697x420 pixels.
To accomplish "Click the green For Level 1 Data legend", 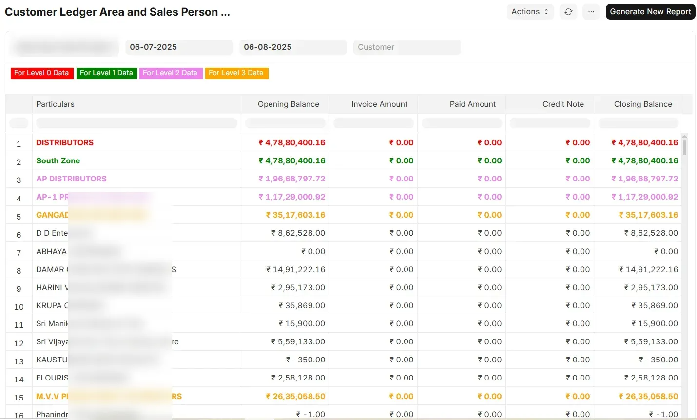I will 106,73.
